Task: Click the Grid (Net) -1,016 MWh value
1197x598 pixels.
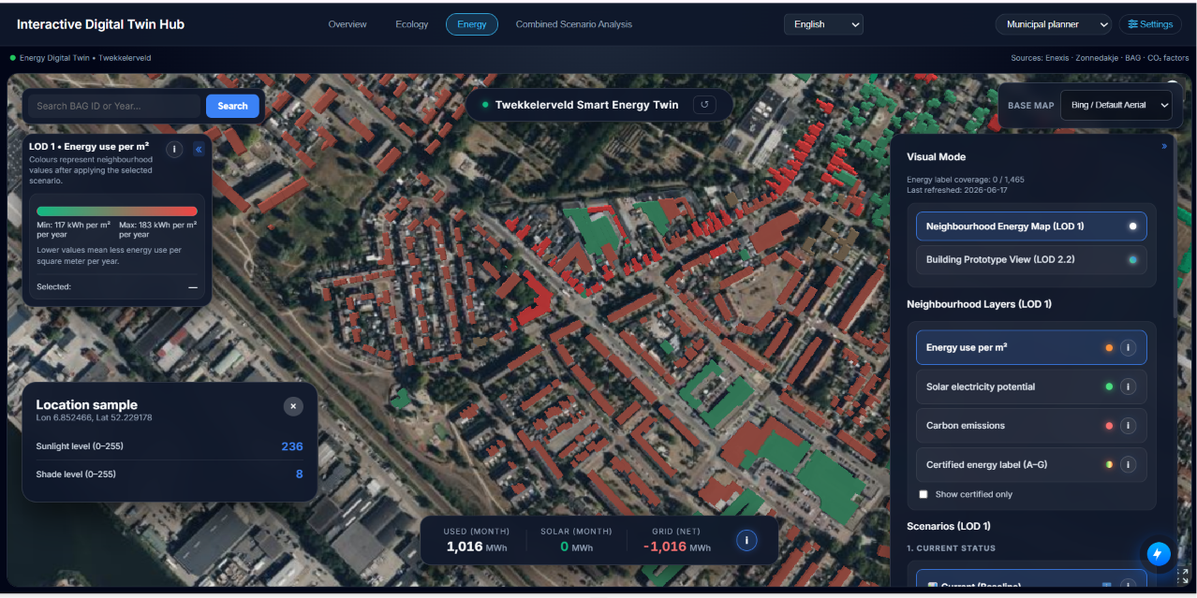Action: click(677, 547)
